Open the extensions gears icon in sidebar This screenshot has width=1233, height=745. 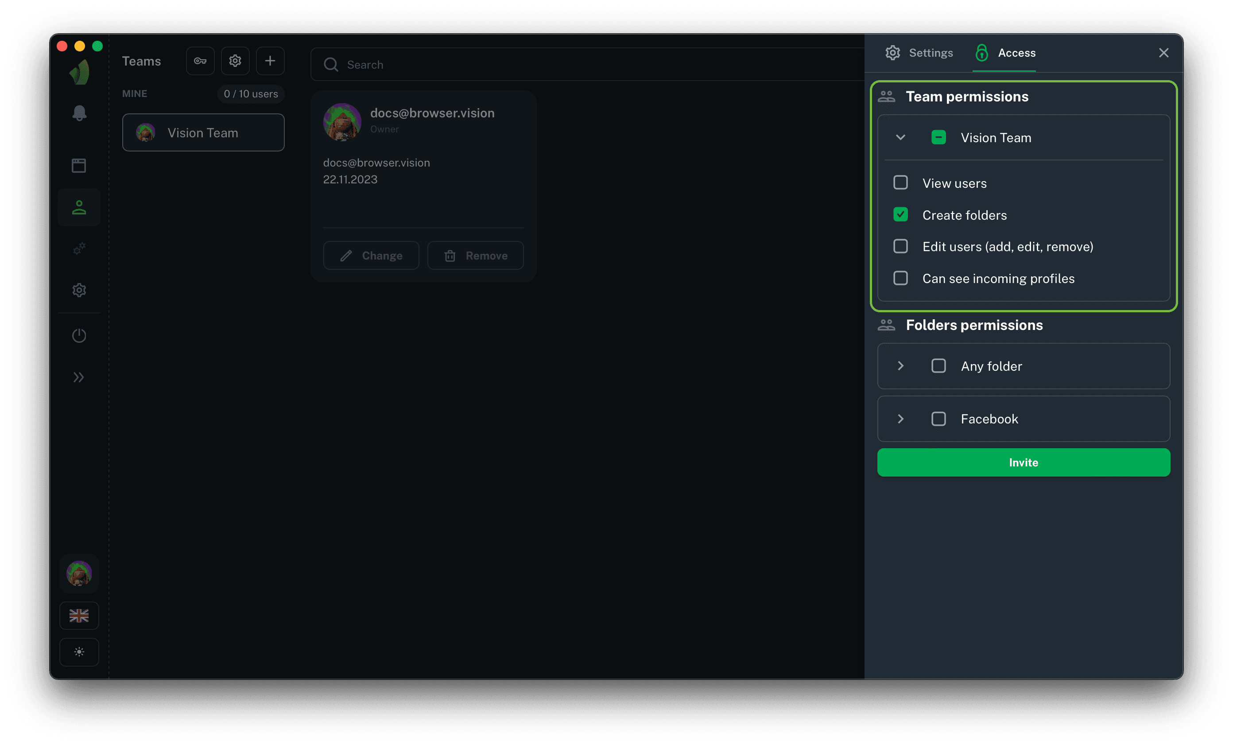pos(79,248)
